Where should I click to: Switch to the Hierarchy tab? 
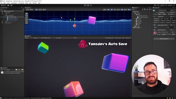pyautogui.click(x=4, y=8)
